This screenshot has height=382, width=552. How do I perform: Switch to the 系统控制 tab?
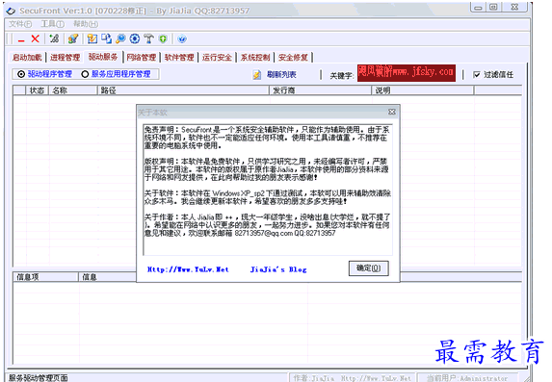tap(255, 58)
